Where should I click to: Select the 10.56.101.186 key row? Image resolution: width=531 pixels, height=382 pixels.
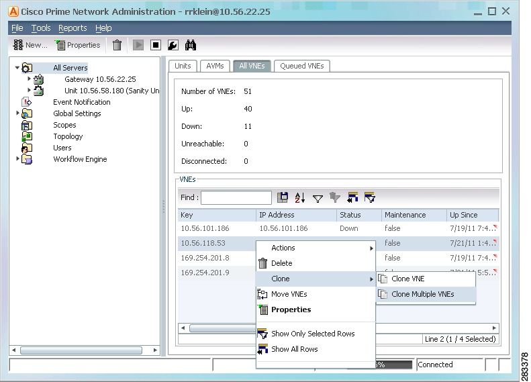pos(338,228)
